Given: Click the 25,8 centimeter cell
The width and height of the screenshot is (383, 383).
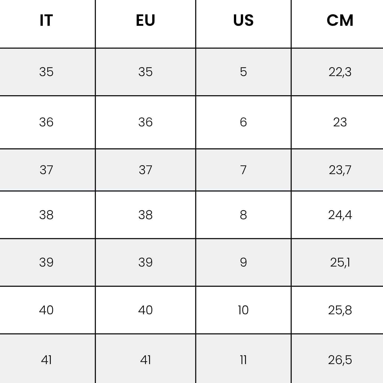Looking at the screenshot, I should 337,310.
